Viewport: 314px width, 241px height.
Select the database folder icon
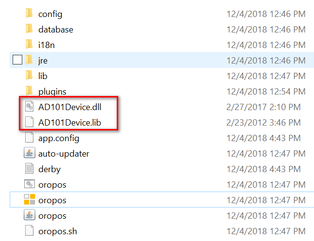pos(29,29)
